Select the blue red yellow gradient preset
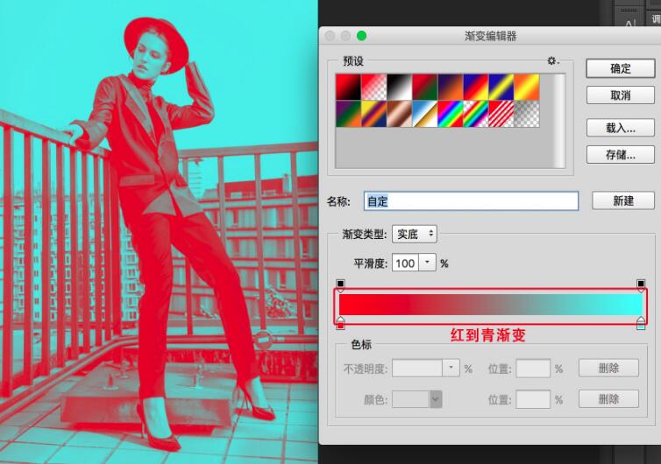 (x=475, y=88)
